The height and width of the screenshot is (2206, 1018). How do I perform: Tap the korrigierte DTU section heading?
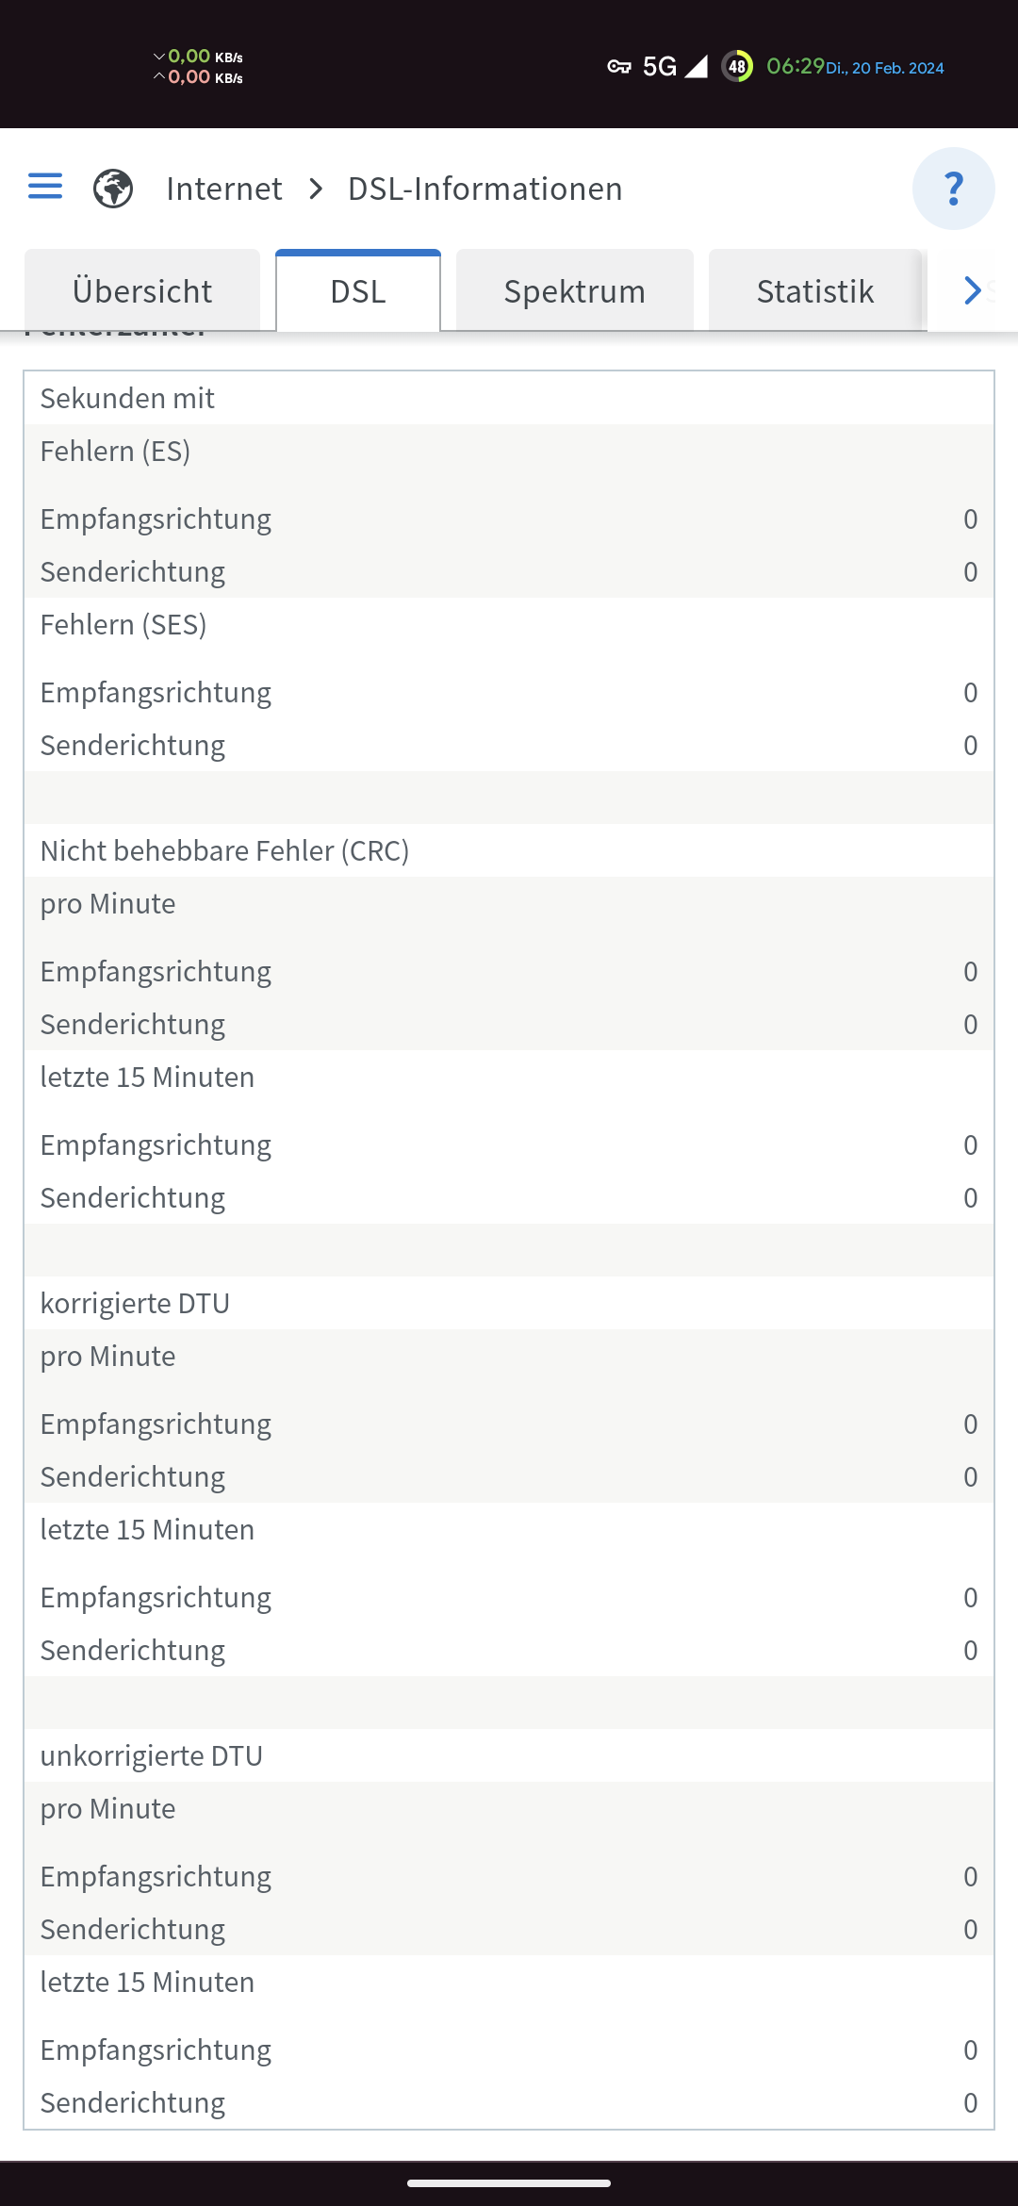[x=135, y=1303]
